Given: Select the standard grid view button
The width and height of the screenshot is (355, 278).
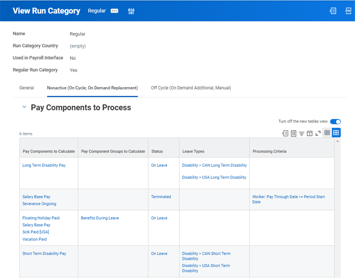Looking at the screenshot, I should [336, 133].
